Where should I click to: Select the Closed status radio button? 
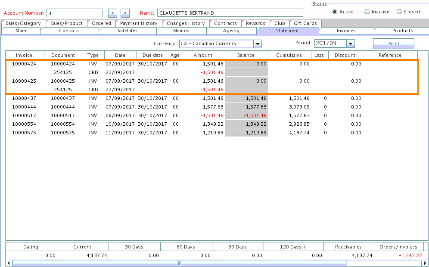click(x=399, y=12)
